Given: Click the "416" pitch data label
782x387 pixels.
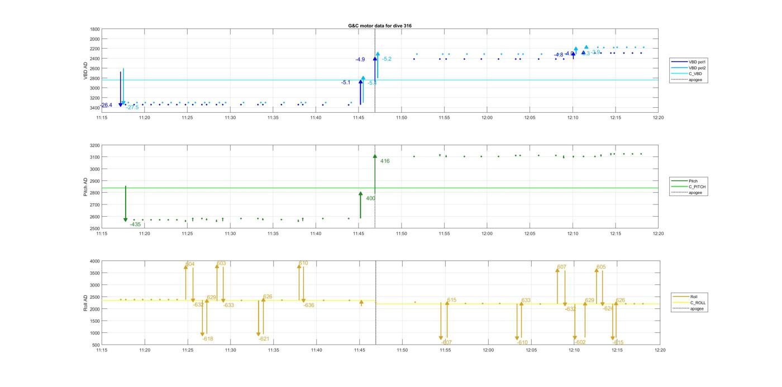Looking at the screenshot, I should [385, 161].
